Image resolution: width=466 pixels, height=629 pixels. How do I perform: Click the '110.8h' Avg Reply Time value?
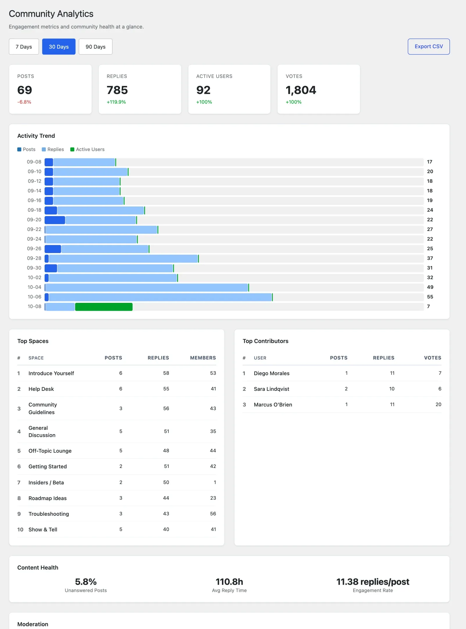(x=229, y=582)
